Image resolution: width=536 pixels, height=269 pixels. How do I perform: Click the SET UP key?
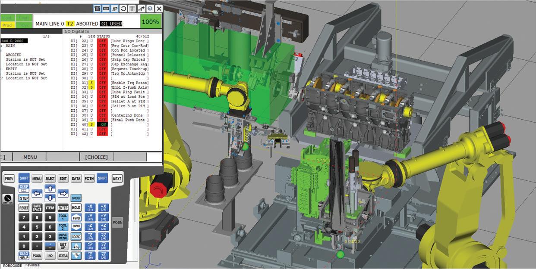[63, 246]
